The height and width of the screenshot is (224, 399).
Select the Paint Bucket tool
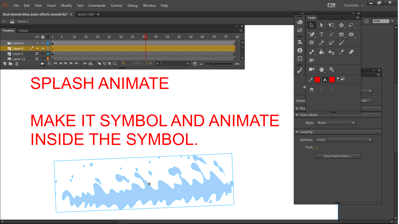point(322,52)
